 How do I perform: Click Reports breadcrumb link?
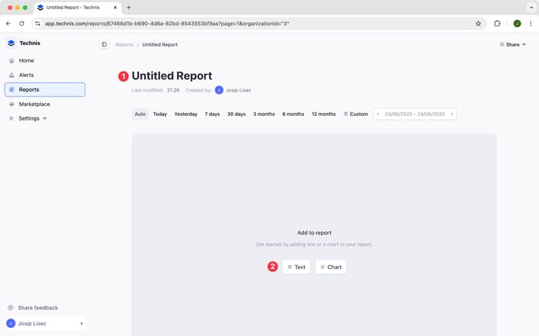124,45
